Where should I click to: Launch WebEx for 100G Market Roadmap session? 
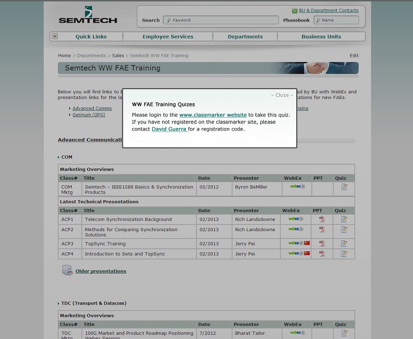(x=297, y=333)
